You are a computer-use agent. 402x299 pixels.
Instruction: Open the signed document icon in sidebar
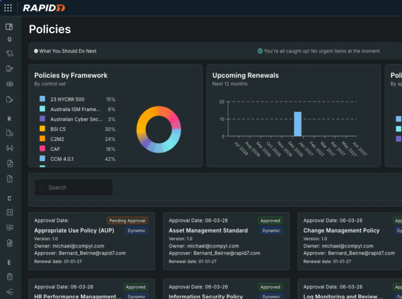coord(9,69)
